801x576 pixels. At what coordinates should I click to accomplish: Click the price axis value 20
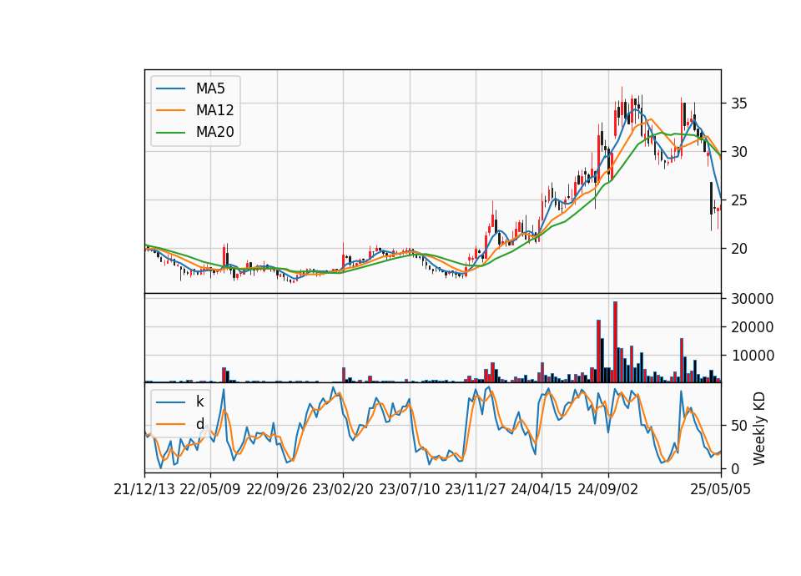[x=738, y=249]
